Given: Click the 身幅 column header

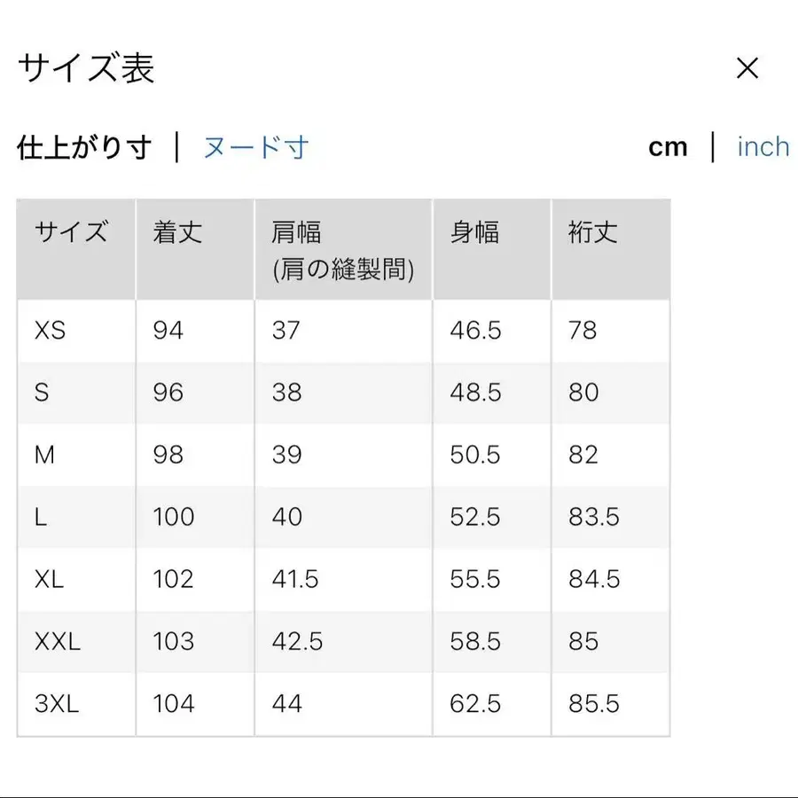Looking at the screenshot, I should coord(476,232).
